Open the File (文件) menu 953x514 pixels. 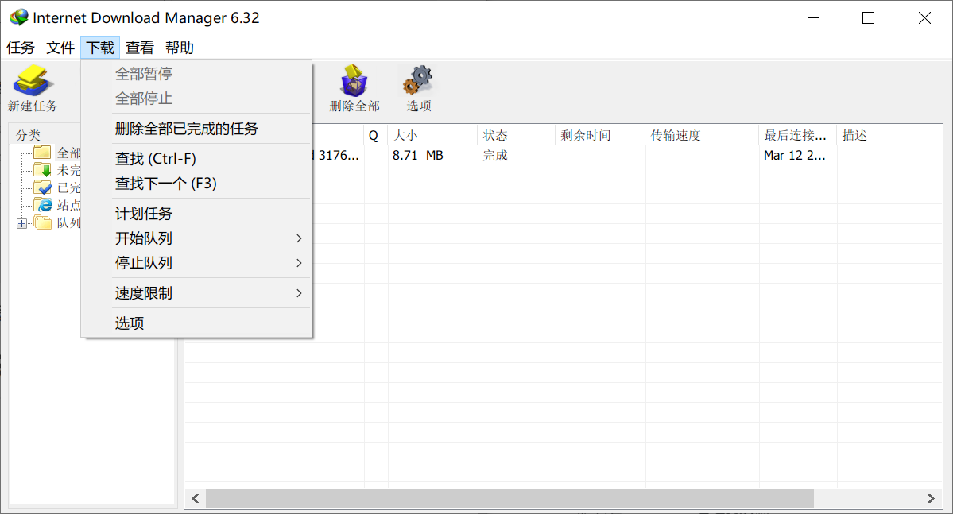click(60, 48)
